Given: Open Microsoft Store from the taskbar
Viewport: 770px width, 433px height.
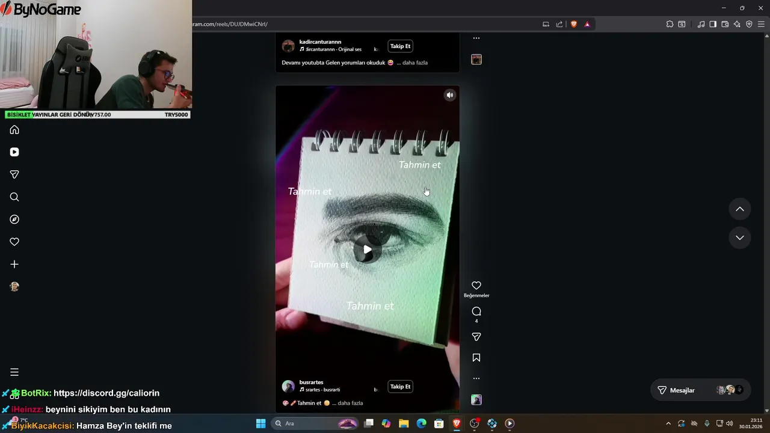Looking at the screenshot, I should pos(439,423).
